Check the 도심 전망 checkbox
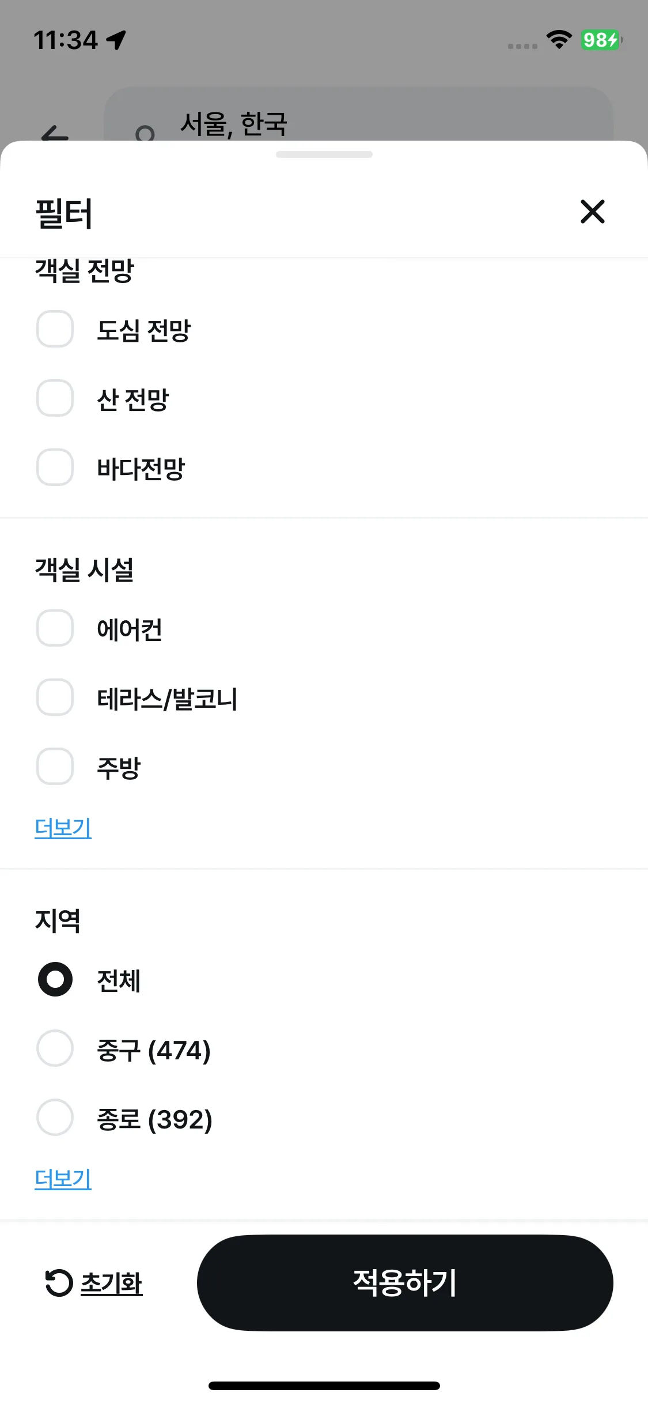648x1404 pixels. coord(55,329)
